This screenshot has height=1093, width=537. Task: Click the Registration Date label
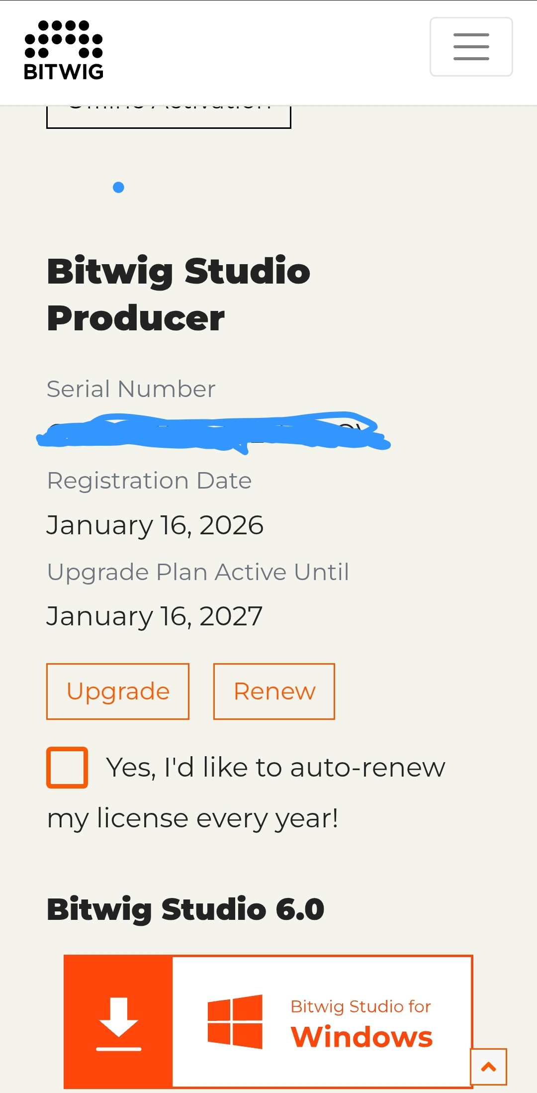click(149, 481)
